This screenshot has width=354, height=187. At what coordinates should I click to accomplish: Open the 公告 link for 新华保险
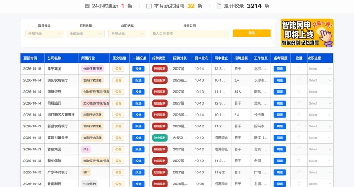(119, 161)
